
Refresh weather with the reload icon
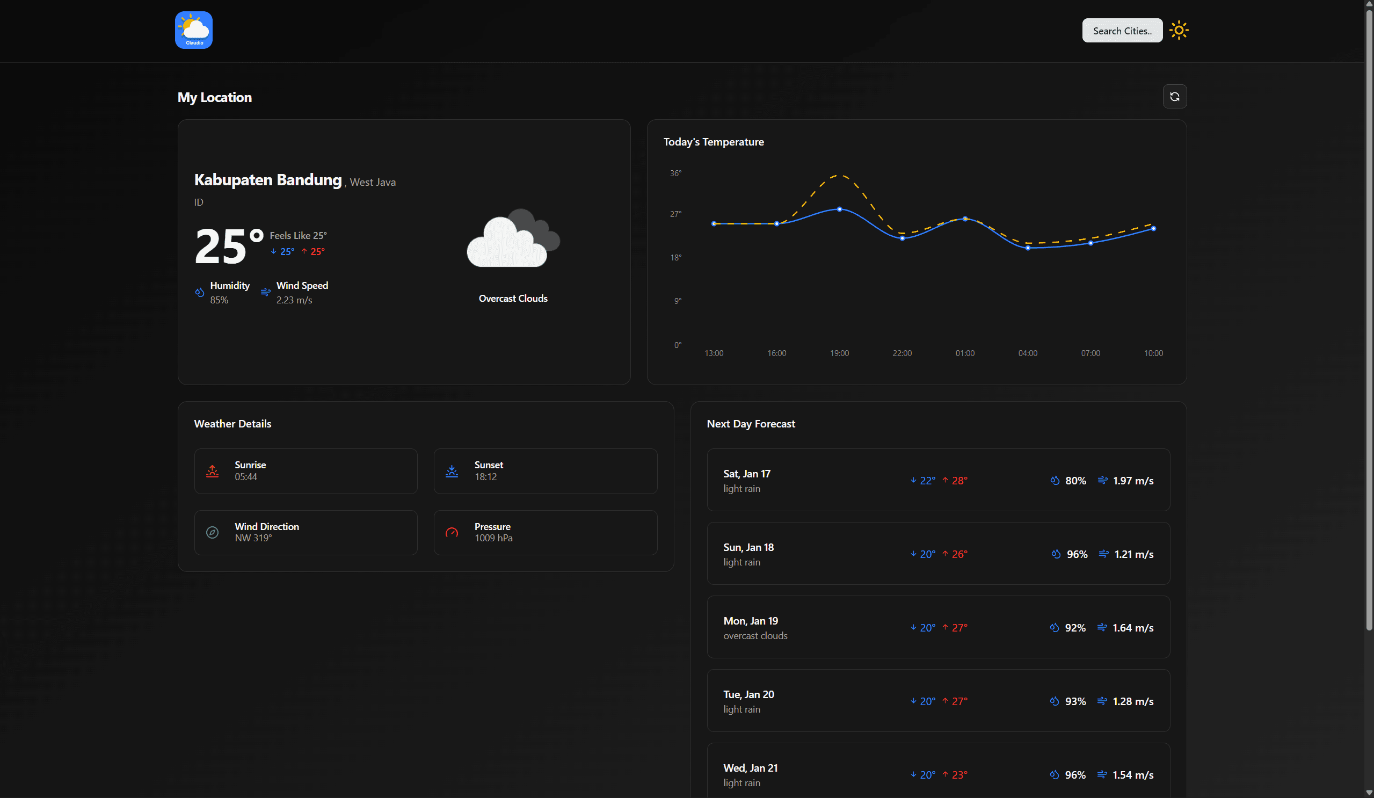point(1174,97)
